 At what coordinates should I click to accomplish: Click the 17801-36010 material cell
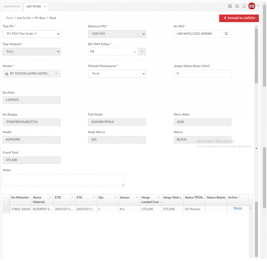21,209
